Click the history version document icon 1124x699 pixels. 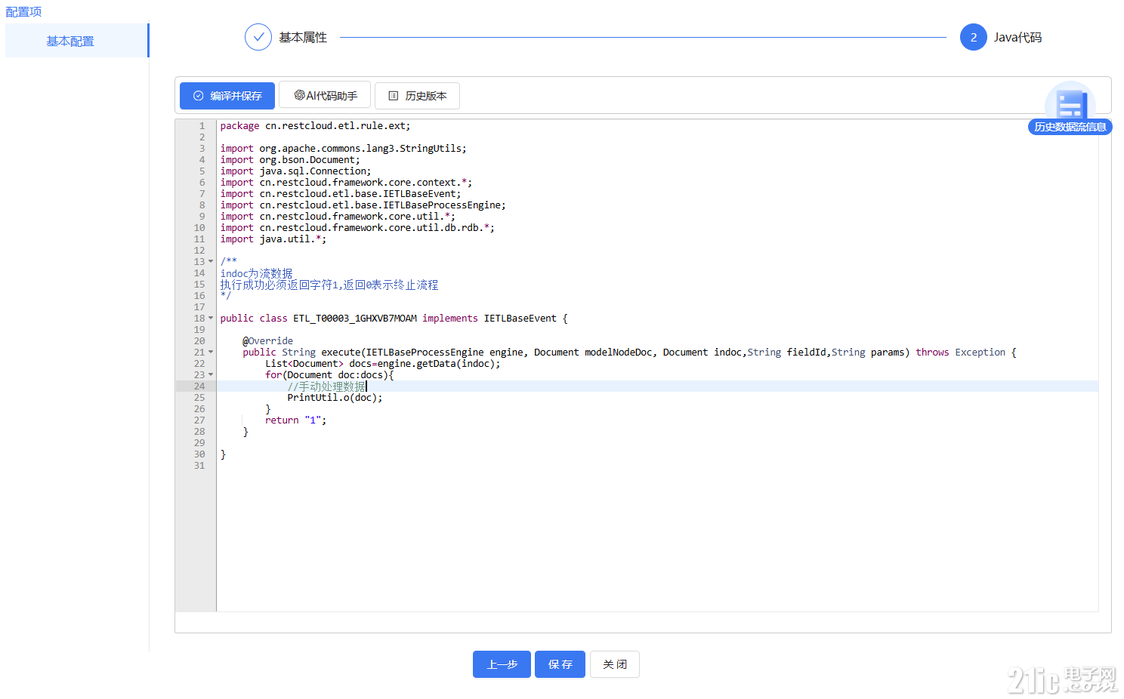pyautogui.click(x=393, y=96)
